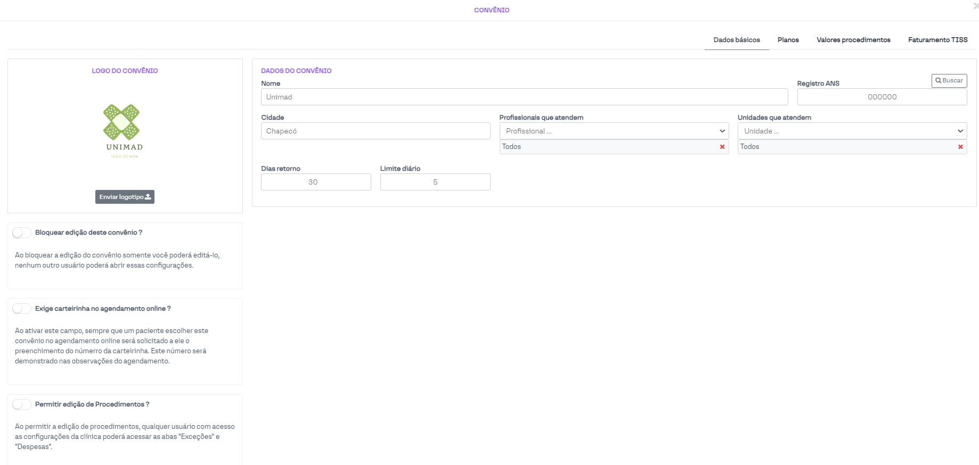Select the Dias retorno field
Viewport: 979px width, 465px height.
click(x=316, y=182)
